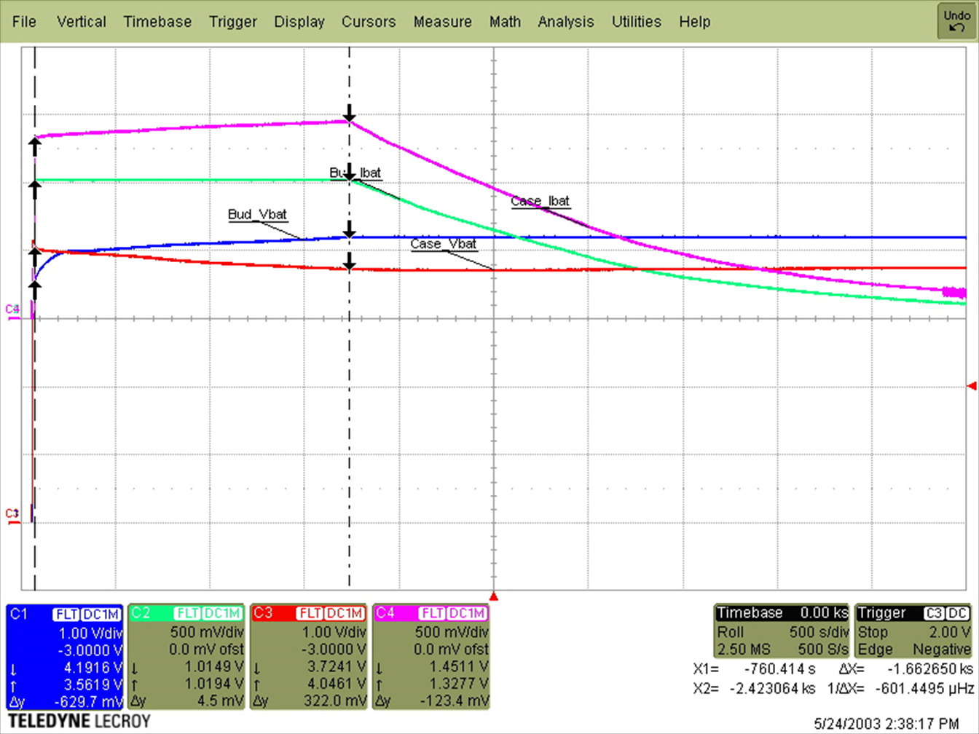This screenshot has width=979, height=734.
Task: Select the C4 ground level marker
Action: pyautogui.click(x=12, y=310)
